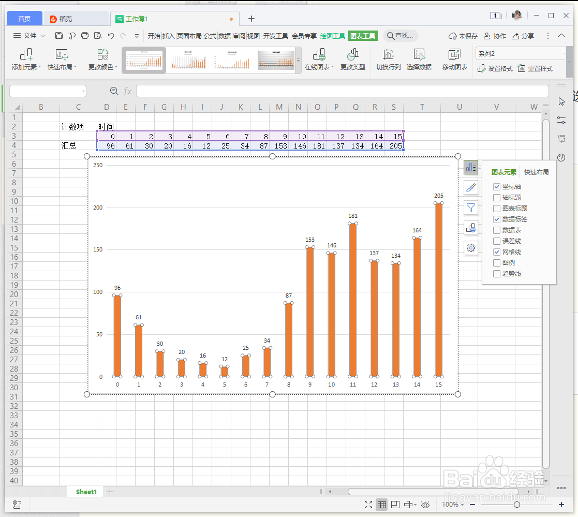
Task: Open the Name Box dropdown
Action: coord(83,91)
